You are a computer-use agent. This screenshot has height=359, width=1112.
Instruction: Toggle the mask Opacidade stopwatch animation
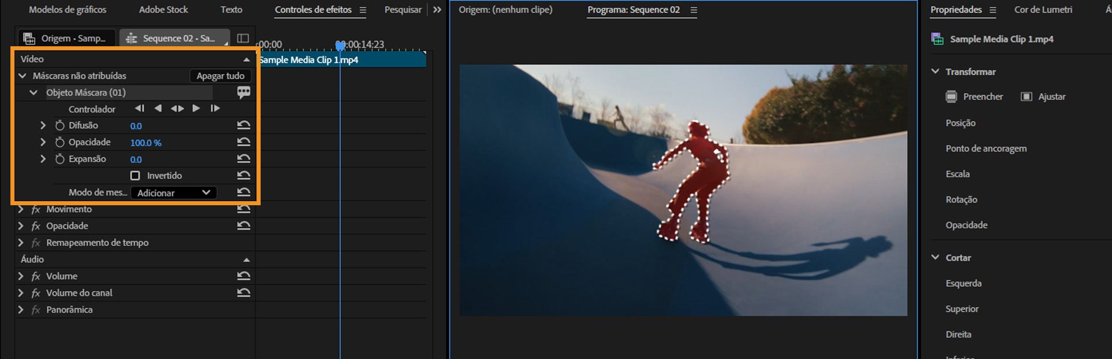point(60,142)
